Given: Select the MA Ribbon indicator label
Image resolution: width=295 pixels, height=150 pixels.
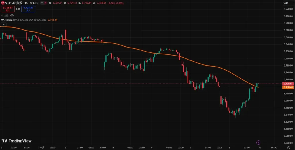Looking at the screenshot, I should [x=7, y=20].
